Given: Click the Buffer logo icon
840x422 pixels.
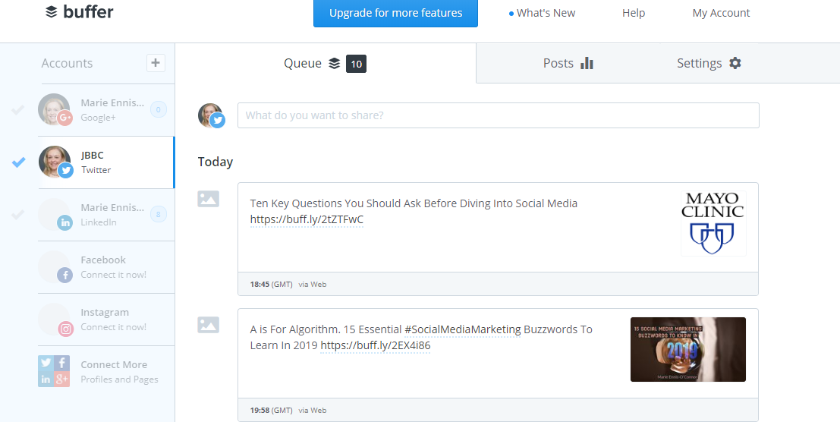Looking at the screenshot, I should coord(52,12).
